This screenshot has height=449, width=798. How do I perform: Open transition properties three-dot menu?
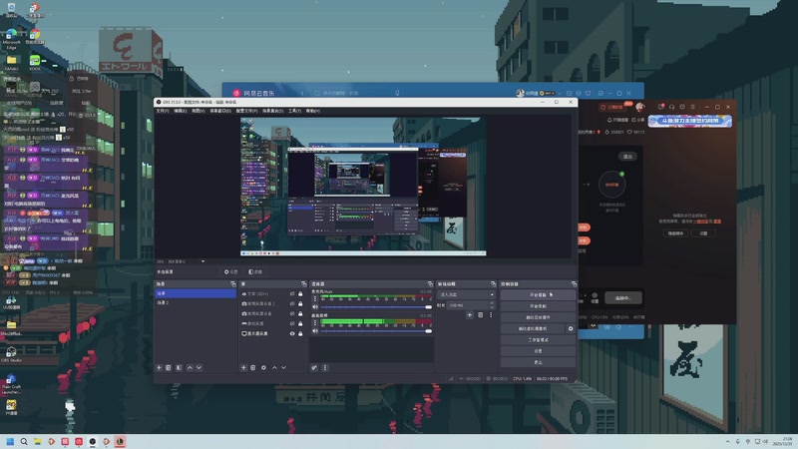click(491, 315)
